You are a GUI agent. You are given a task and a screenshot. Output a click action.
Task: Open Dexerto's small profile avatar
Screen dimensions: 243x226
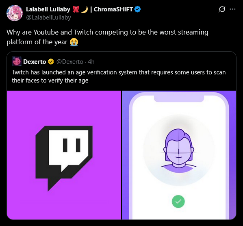17,61
